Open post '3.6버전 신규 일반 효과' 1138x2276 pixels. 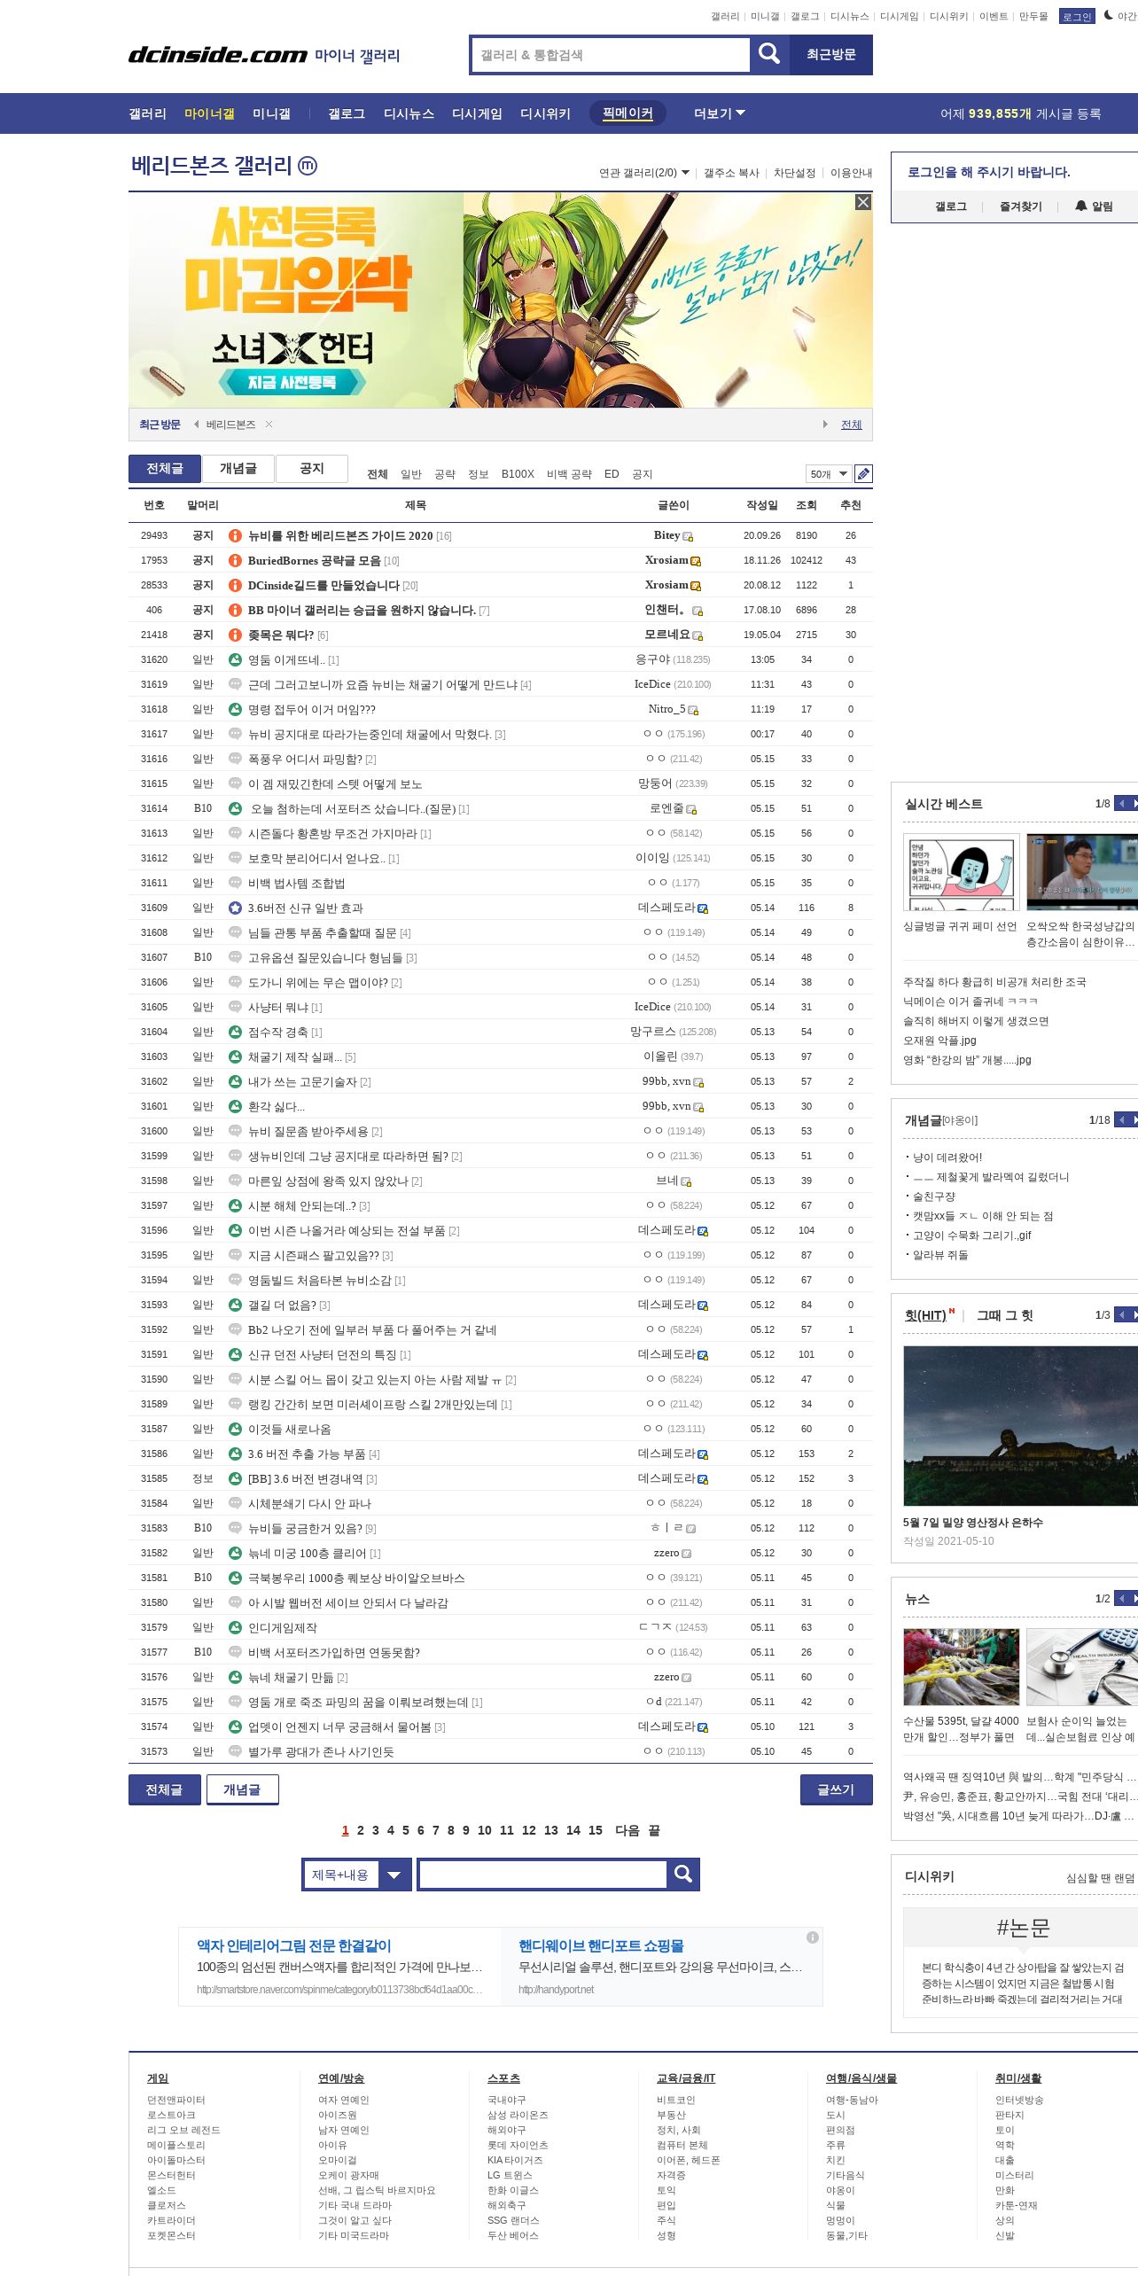coord(306,908)
